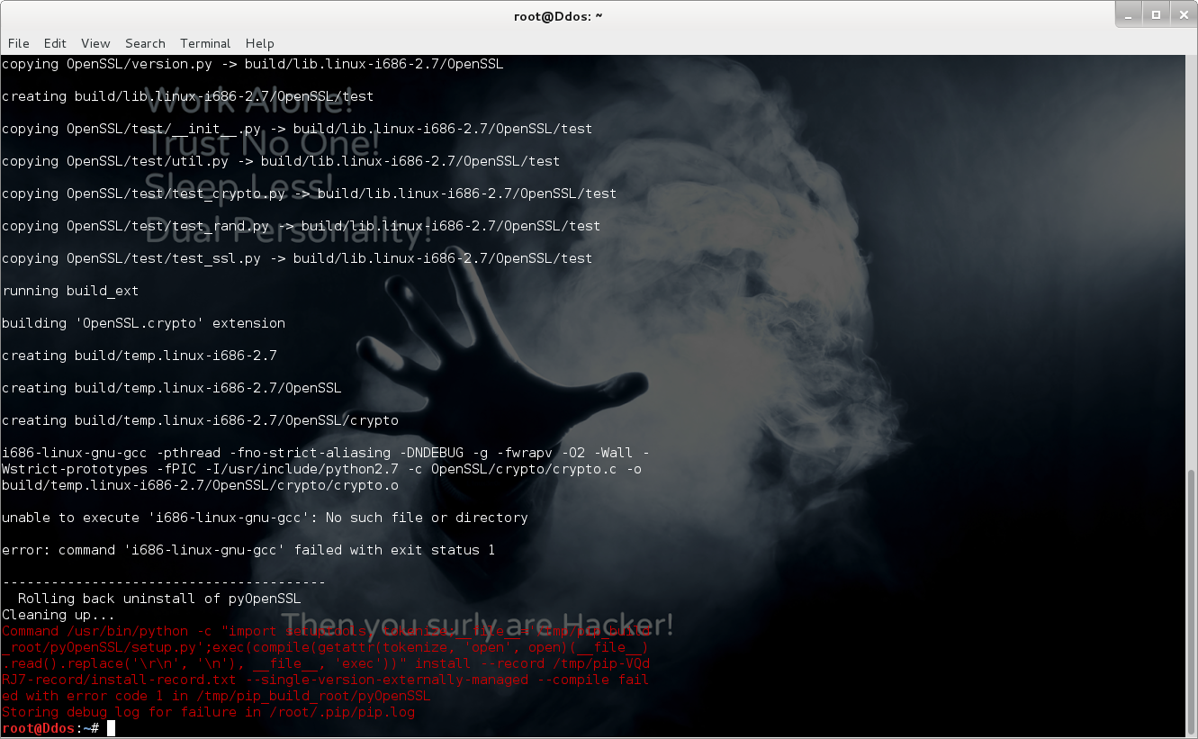This screenshot has width=1198, height=739.
Task: Select the Terminal menu
Action: (x=205, y=43)
